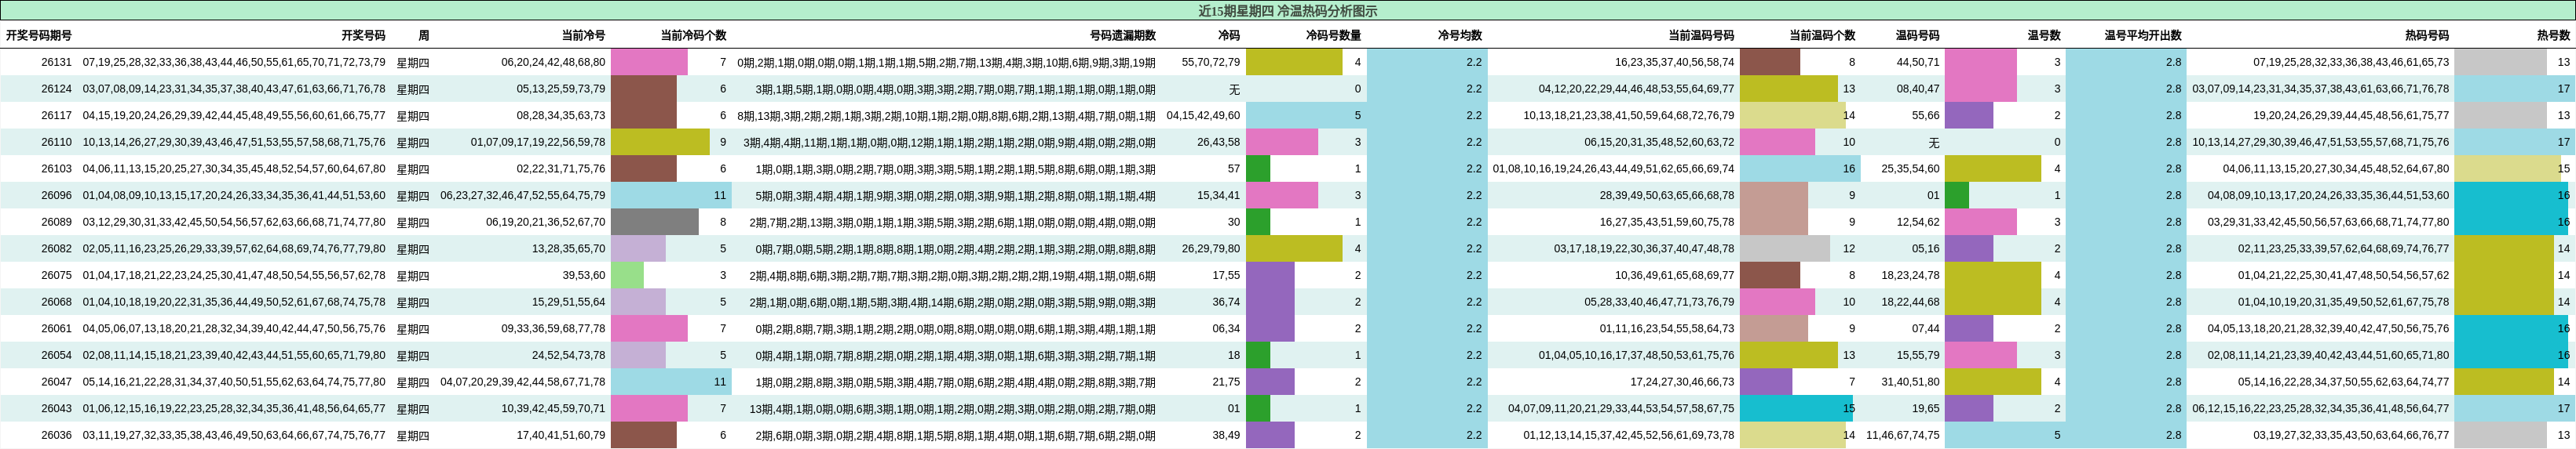This screenshot has height=449, width=2576.
Task: Select the 温号平均开出数 column header
Action: click(x=2143, y=35)
